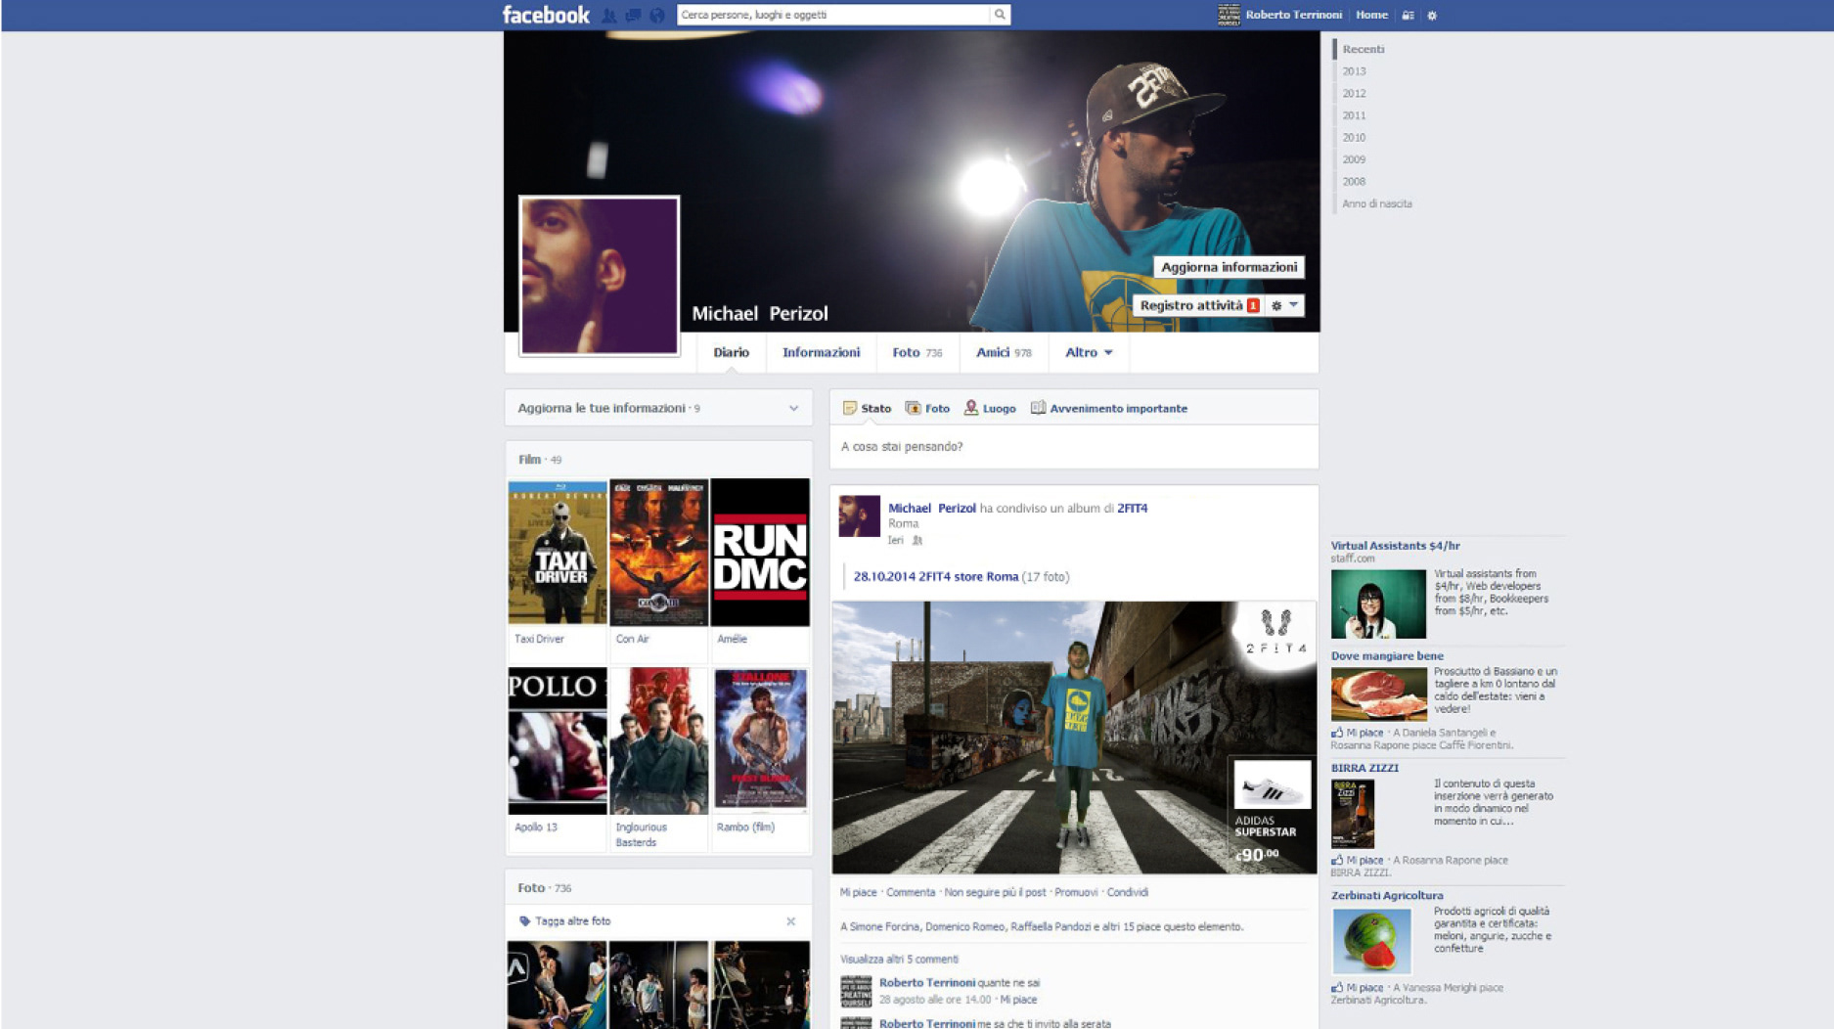Jump to 2011 on timeline
Image resolution: width=1834 pixels, height=1029 pixels.
tap(1354, 115)
